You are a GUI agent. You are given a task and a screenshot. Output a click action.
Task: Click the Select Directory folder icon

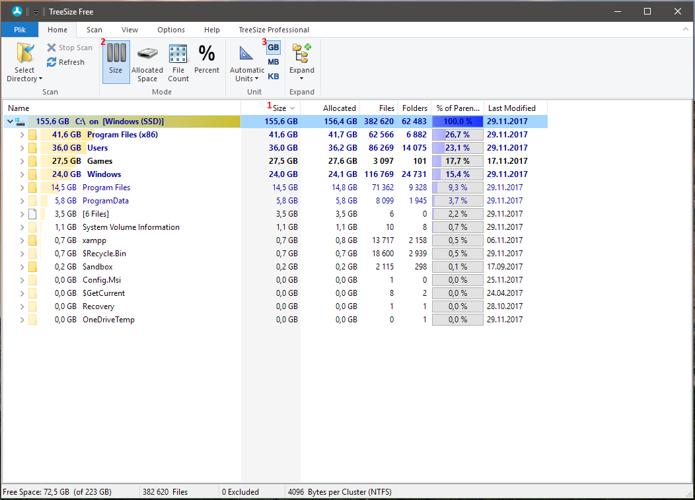25,54
